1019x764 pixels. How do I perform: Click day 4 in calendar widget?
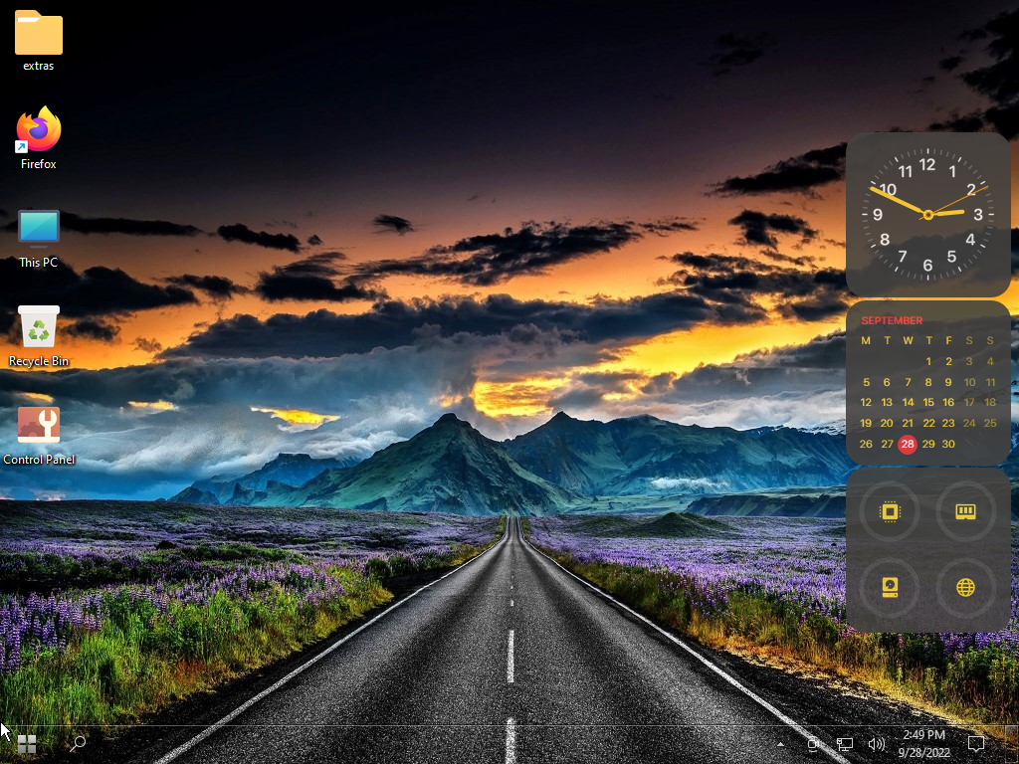[x=990, y=361]
